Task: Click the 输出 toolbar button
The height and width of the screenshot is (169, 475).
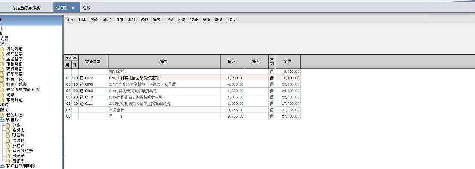Action: (x=107, y=20)
